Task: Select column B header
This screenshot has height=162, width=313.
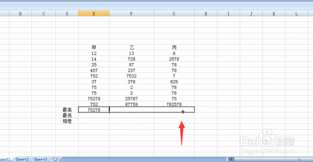Action: click(20, 13)
